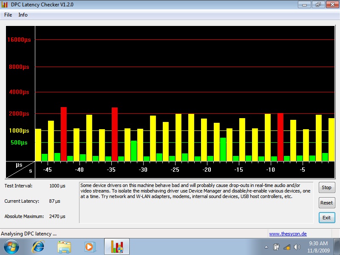340x255 pixels.
Task: Show hidden tray icons arrow
Action: tap(266, 247)
